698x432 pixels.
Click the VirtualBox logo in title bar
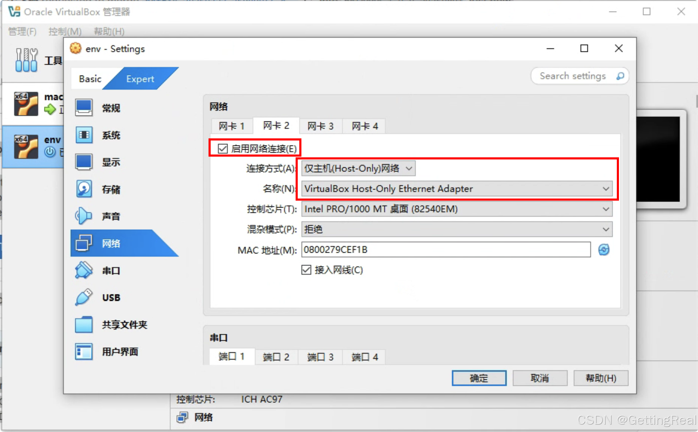pyautogui.click(x=14, y=12)
